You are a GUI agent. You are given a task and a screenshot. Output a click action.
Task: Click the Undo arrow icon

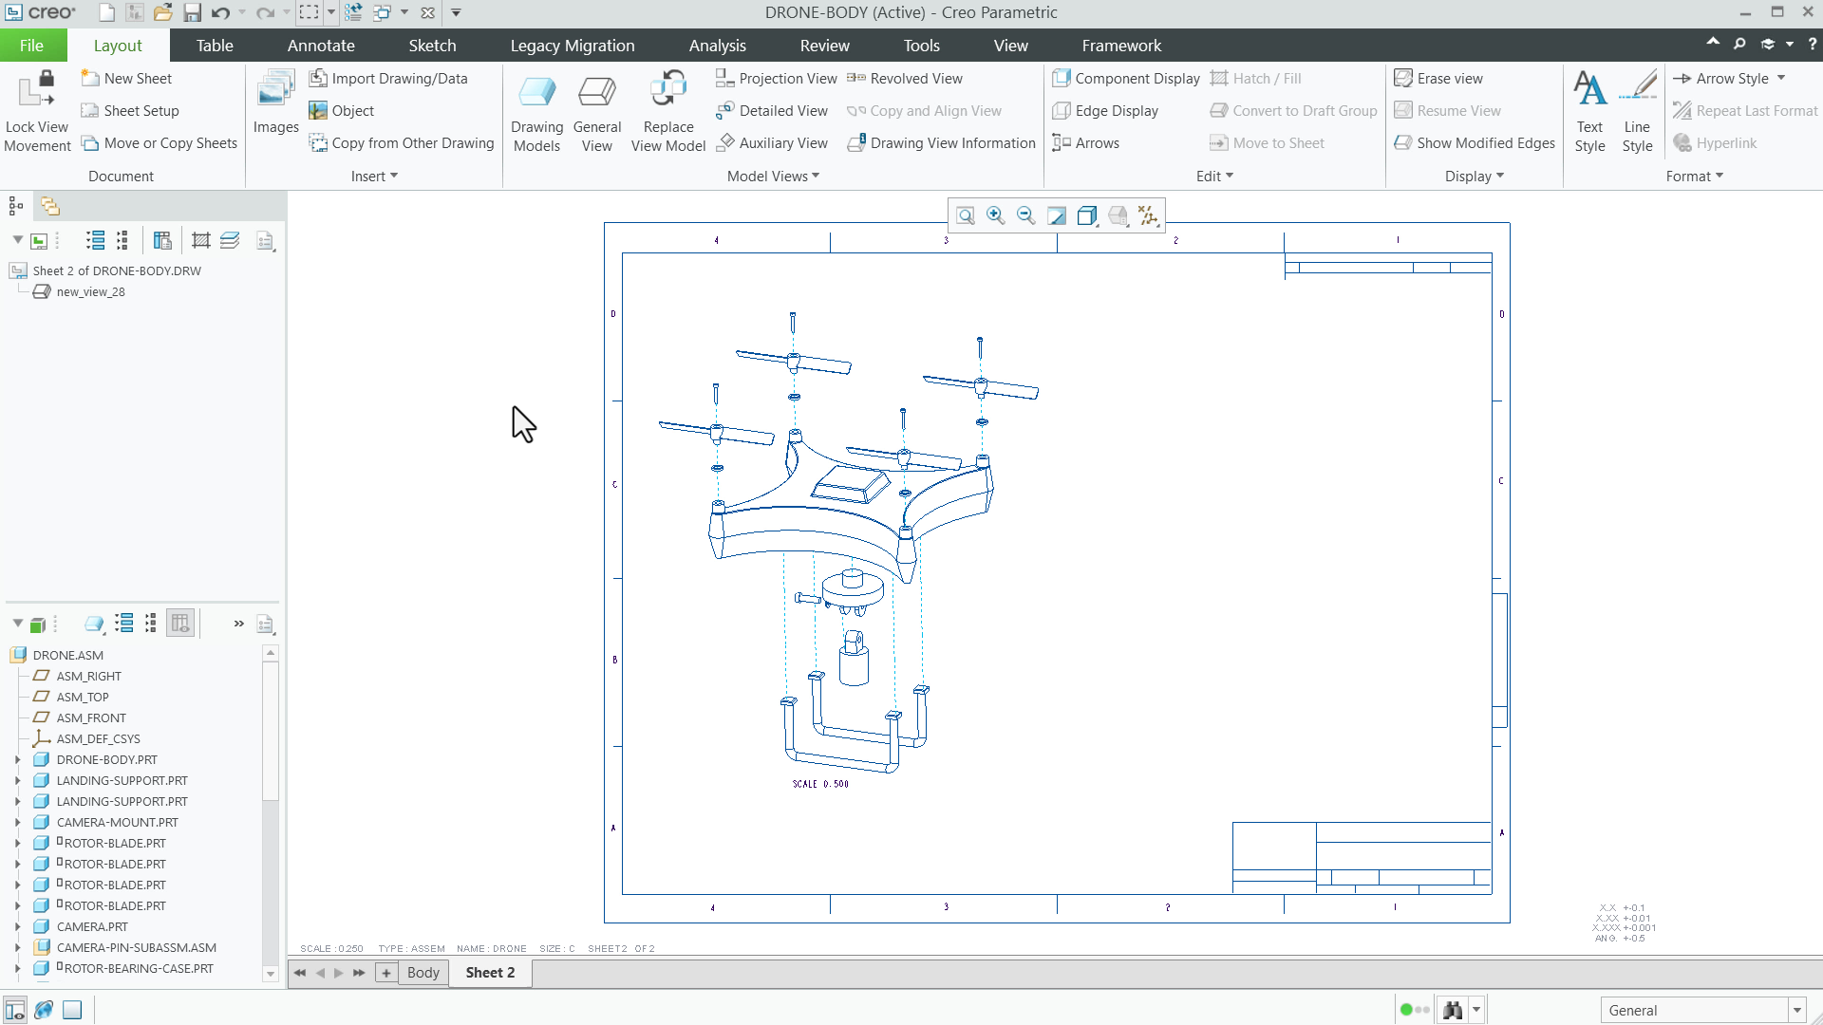pyautogui.click(x=220, y=12)
